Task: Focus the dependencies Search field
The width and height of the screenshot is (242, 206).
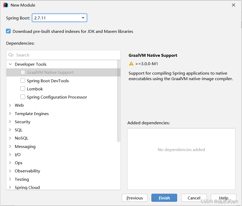Action: 63,55
